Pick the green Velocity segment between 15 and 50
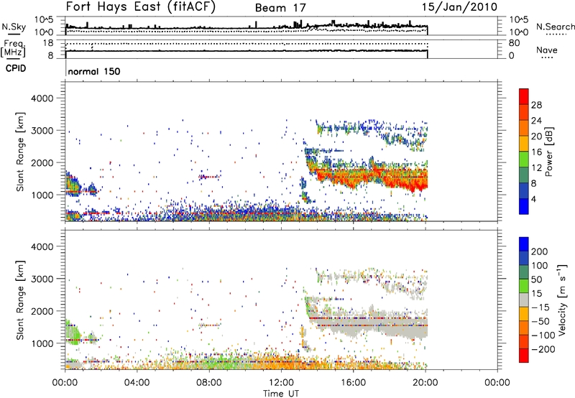The width and height of the screenshot is (575, 398). [524, 286]
